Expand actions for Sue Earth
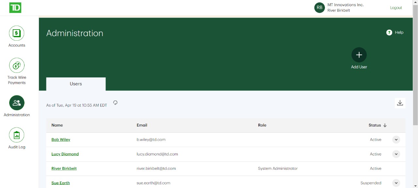 click(396, 183)
